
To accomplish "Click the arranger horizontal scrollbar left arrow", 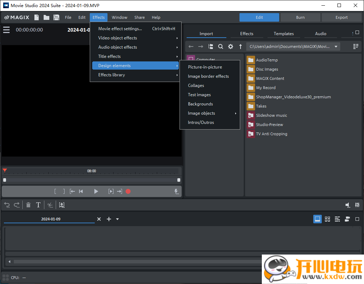I will (x=10, y=262).
